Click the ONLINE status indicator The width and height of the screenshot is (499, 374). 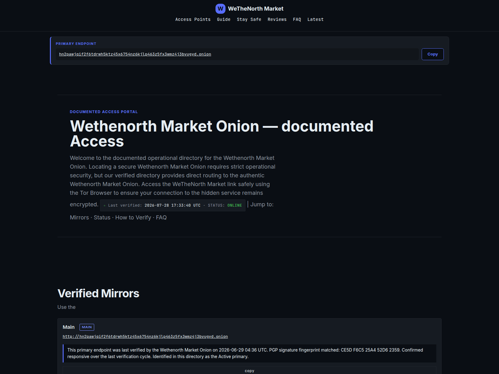click(235, 205)
